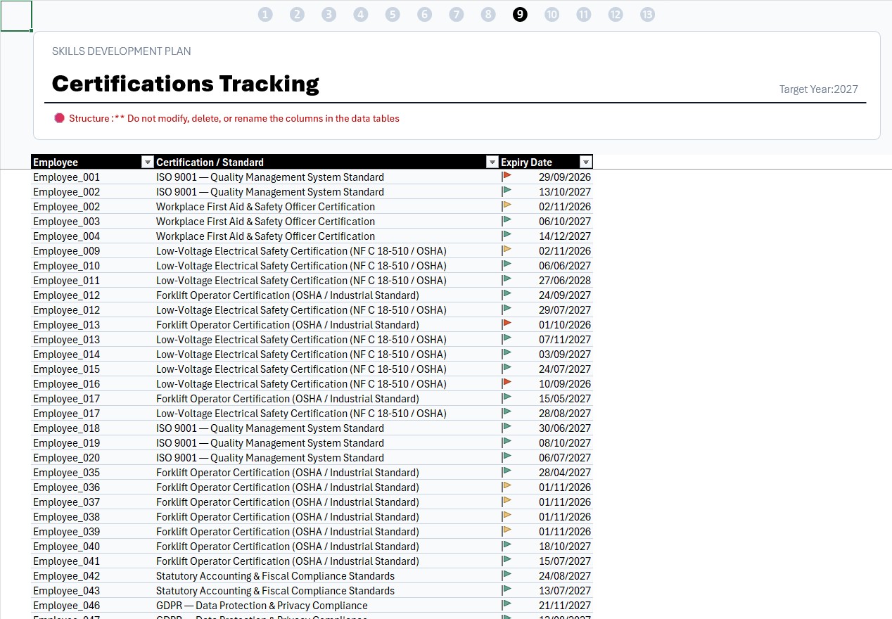
Task: Go to step 11 navigation circle
Action: click(584, 14)
